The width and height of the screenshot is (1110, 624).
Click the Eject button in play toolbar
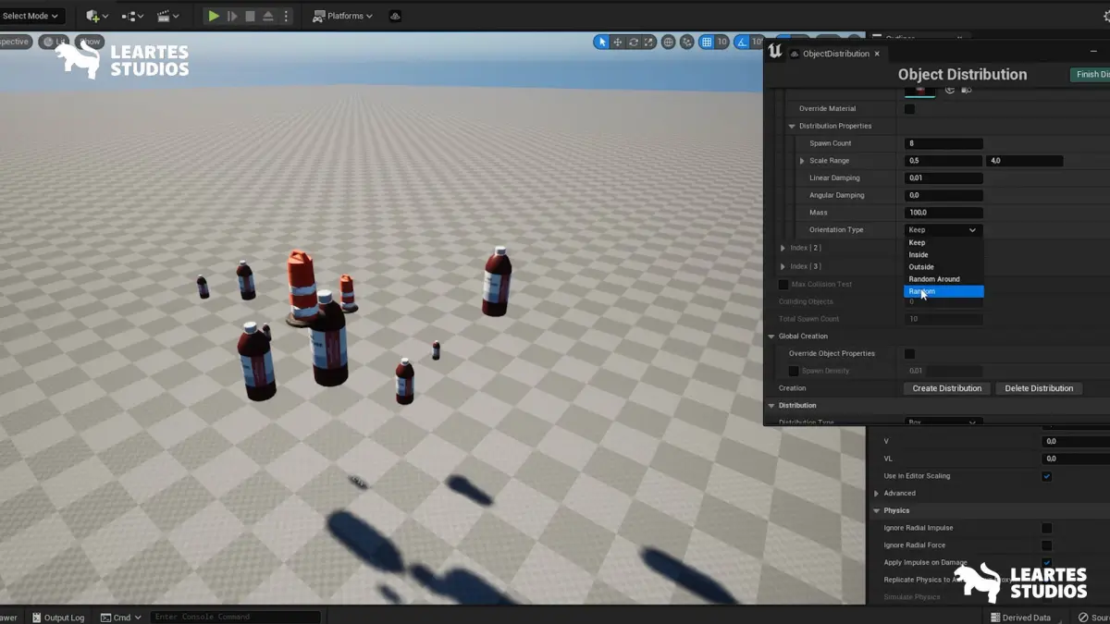(x=268, y=16)
